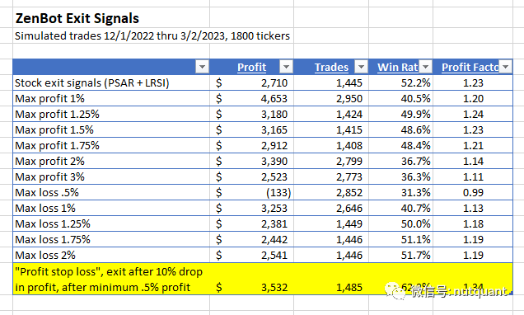524x315 pixels.
Task: Select trades value 1,449
Action: [349, 224]
